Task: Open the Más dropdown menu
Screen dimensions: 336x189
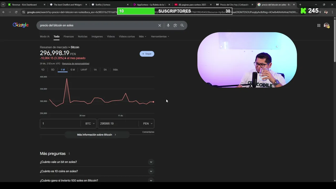Action: coord(143,36)
